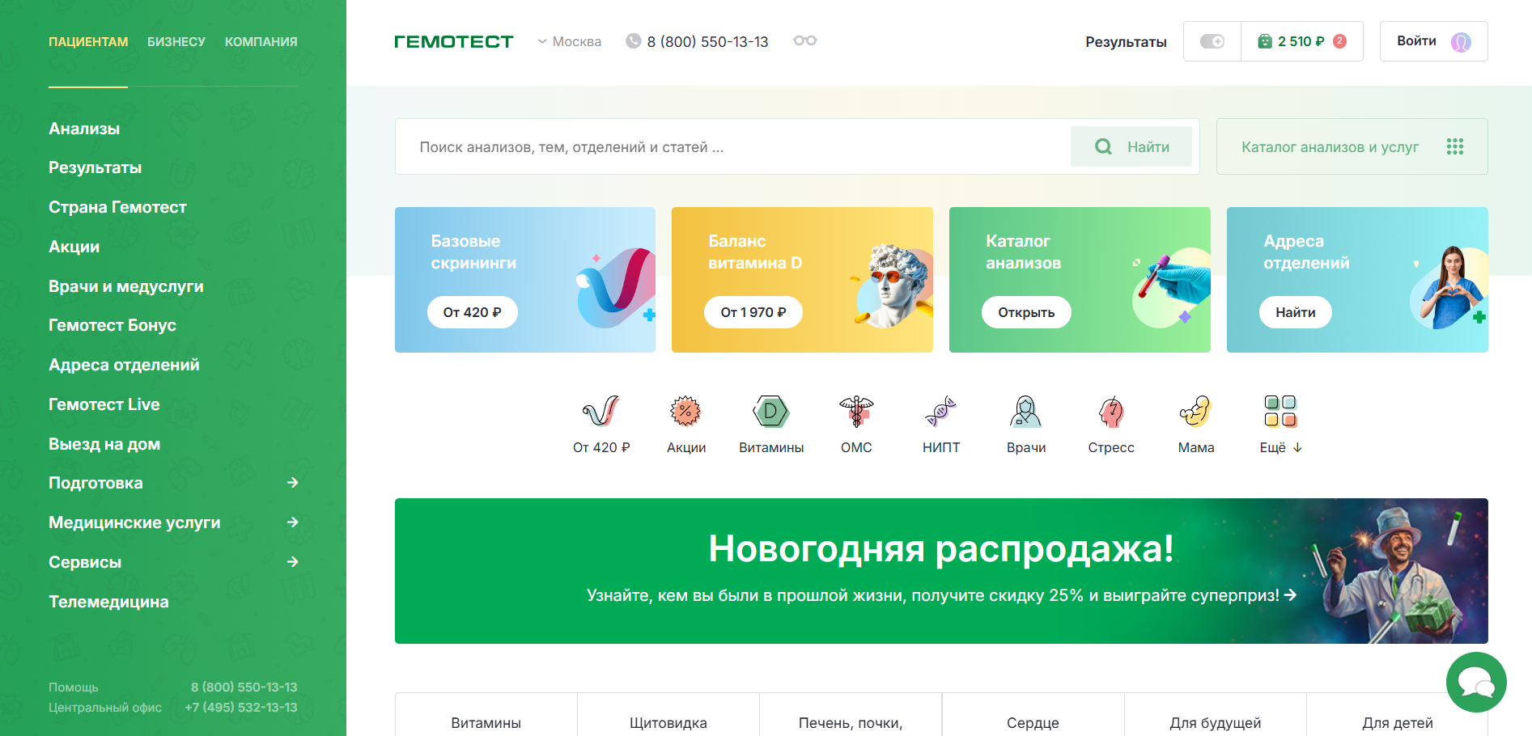Image resolution: width=1532 pixels, height=736 pixels.
Task: Open Страна Гемотест in the sidebar
Action: [117, 207]
